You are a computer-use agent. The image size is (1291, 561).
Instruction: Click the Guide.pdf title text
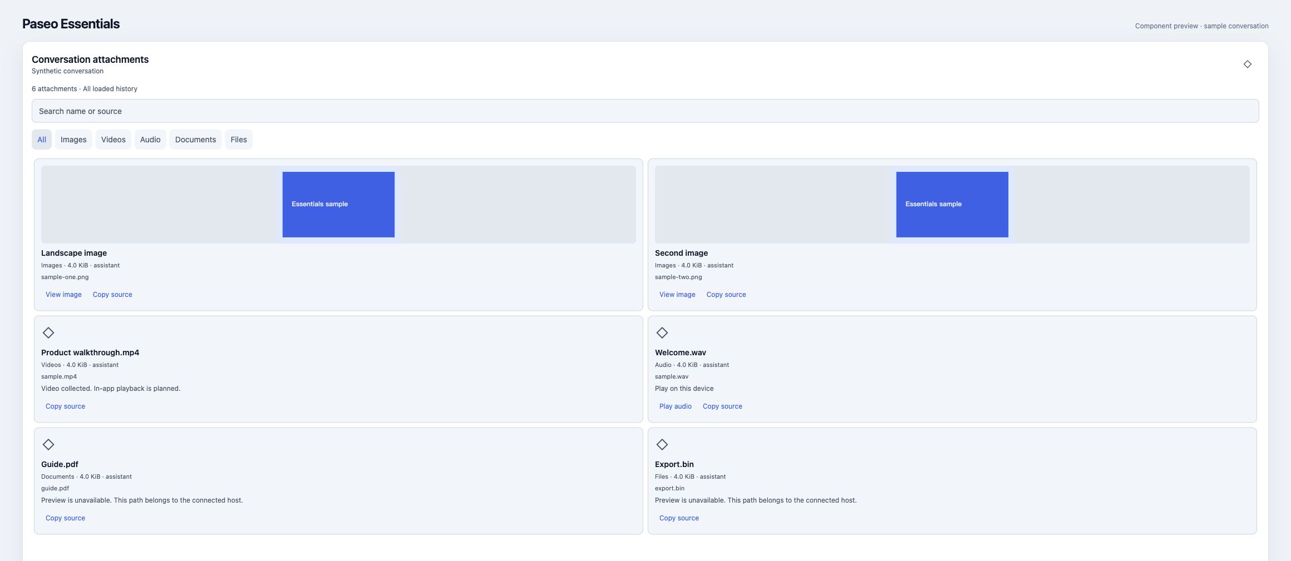click(60, 464)
